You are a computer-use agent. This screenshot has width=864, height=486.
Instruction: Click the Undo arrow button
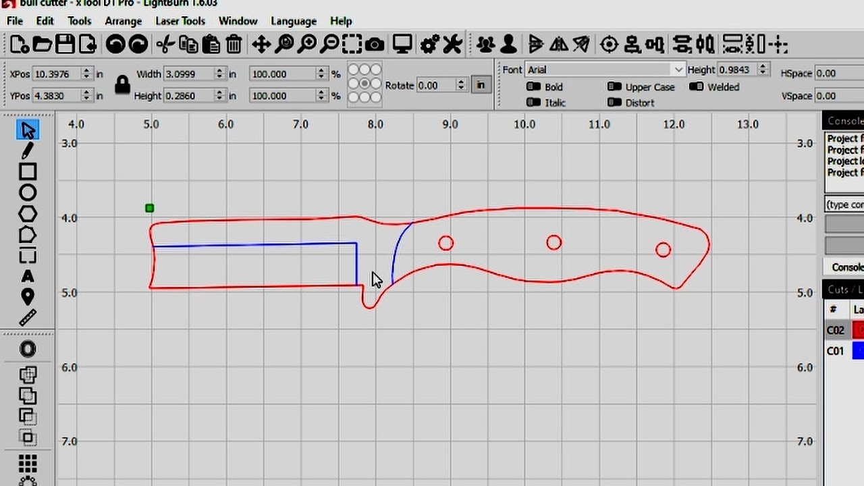click(x=115, y=45)
